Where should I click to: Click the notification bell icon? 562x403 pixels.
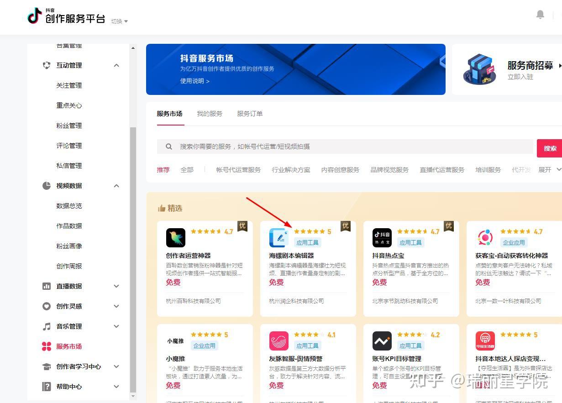point(540,14)
